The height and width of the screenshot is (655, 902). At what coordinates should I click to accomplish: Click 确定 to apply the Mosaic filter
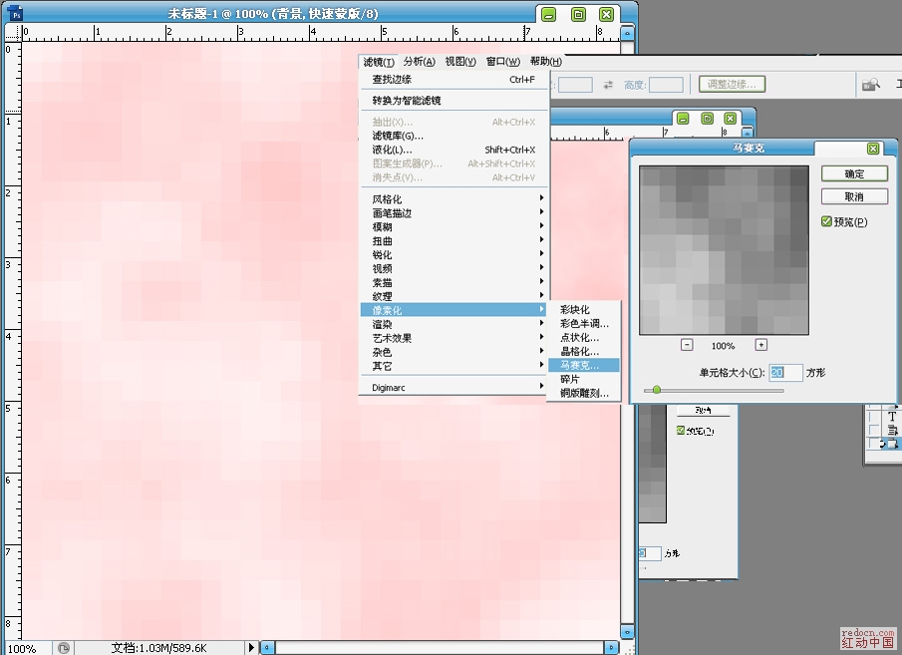pyautogui.click(x=854, y=173)
